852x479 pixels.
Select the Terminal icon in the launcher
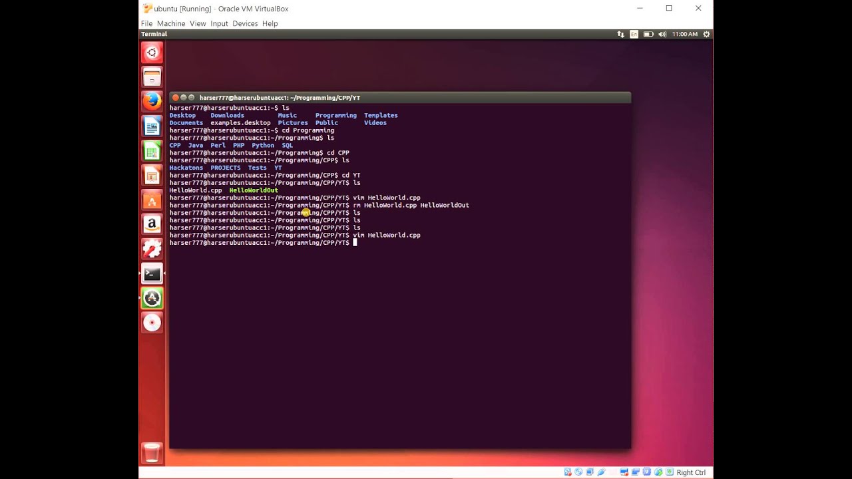pos(152,273)
